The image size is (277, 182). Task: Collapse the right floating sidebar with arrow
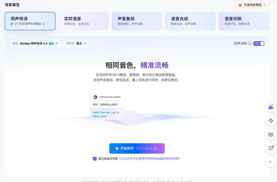point(271,162)
